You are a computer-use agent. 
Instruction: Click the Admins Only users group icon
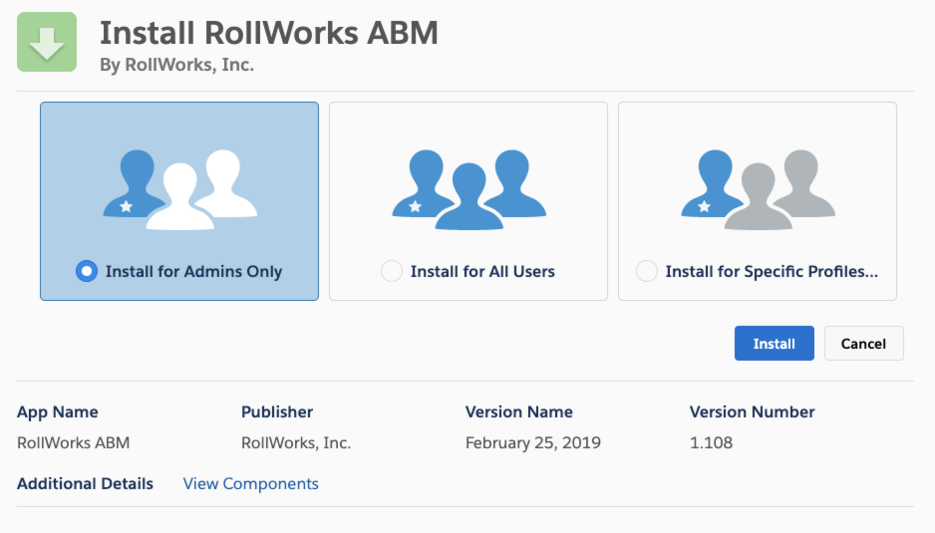(x=179, y=189)
